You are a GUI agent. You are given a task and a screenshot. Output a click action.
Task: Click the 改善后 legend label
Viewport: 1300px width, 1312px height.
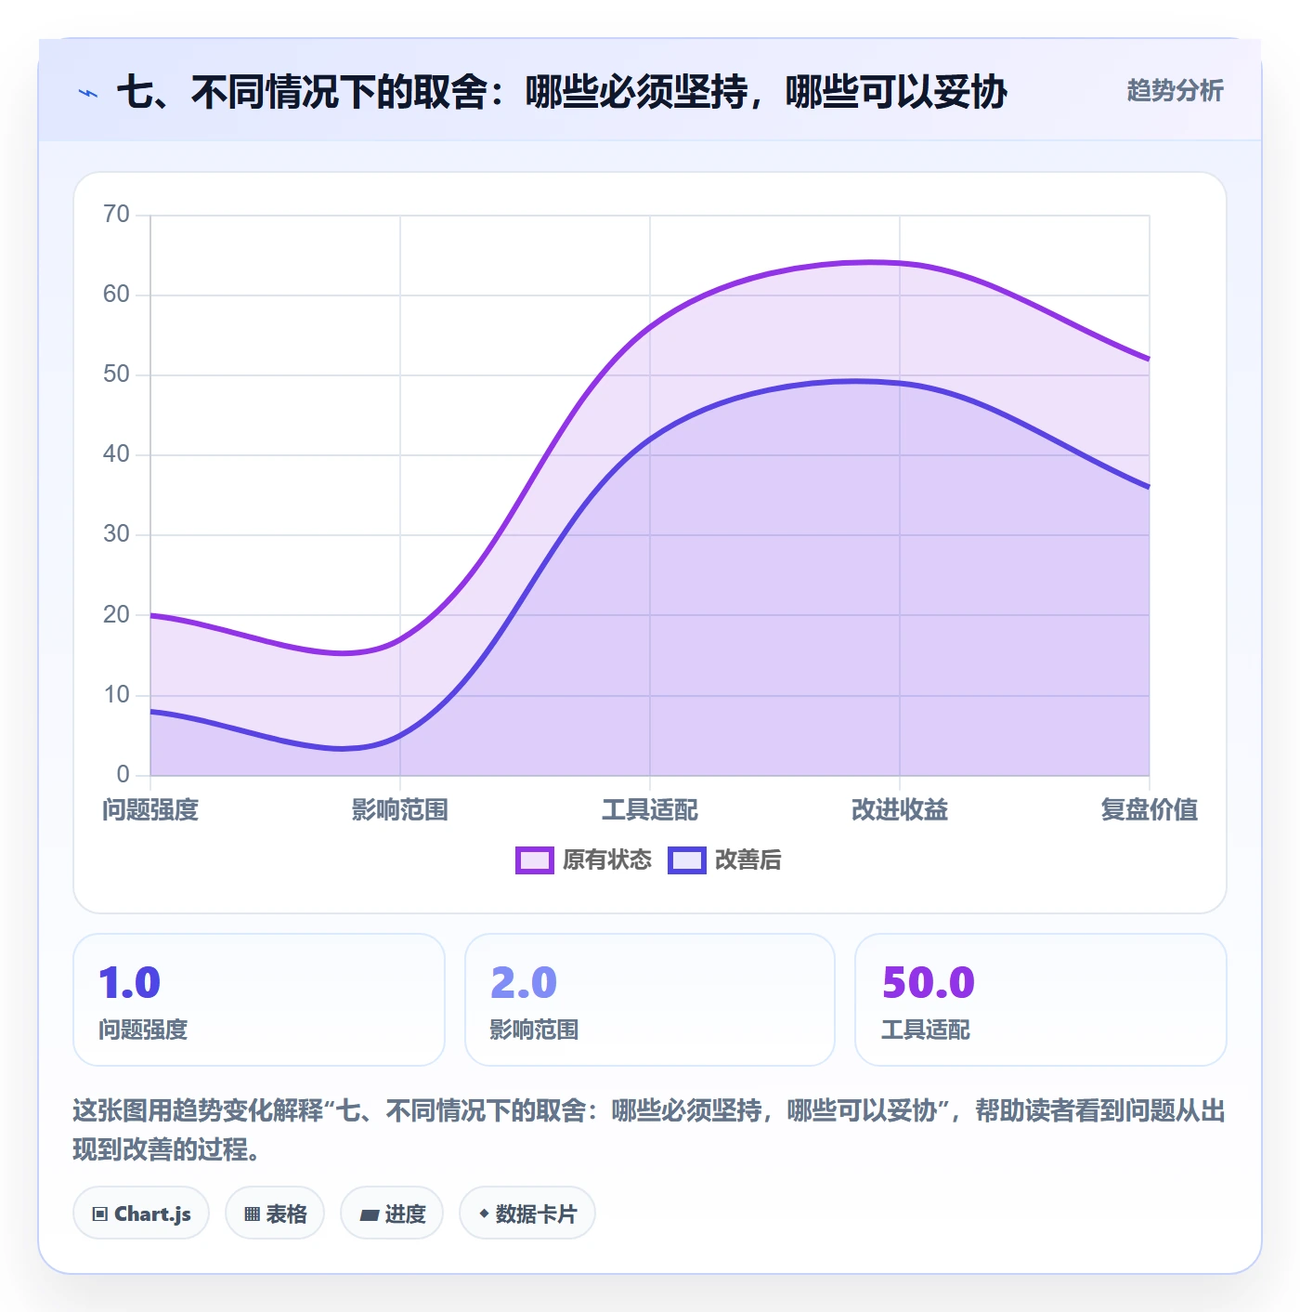[x=747, y=860]
